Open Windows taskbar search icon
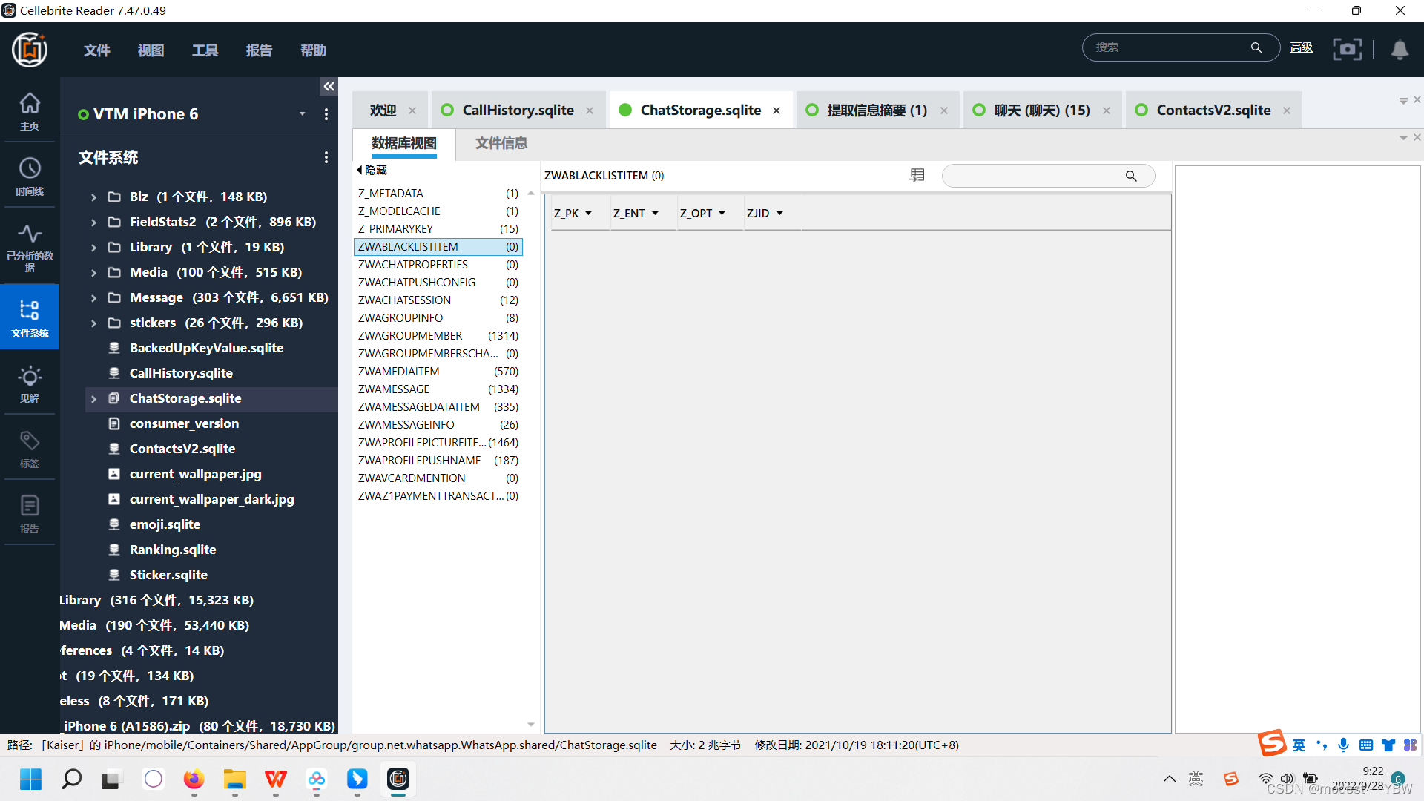1424x801 pixels. [71, 779]
